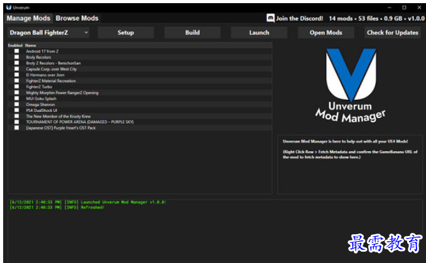Click the Build button

192,33
